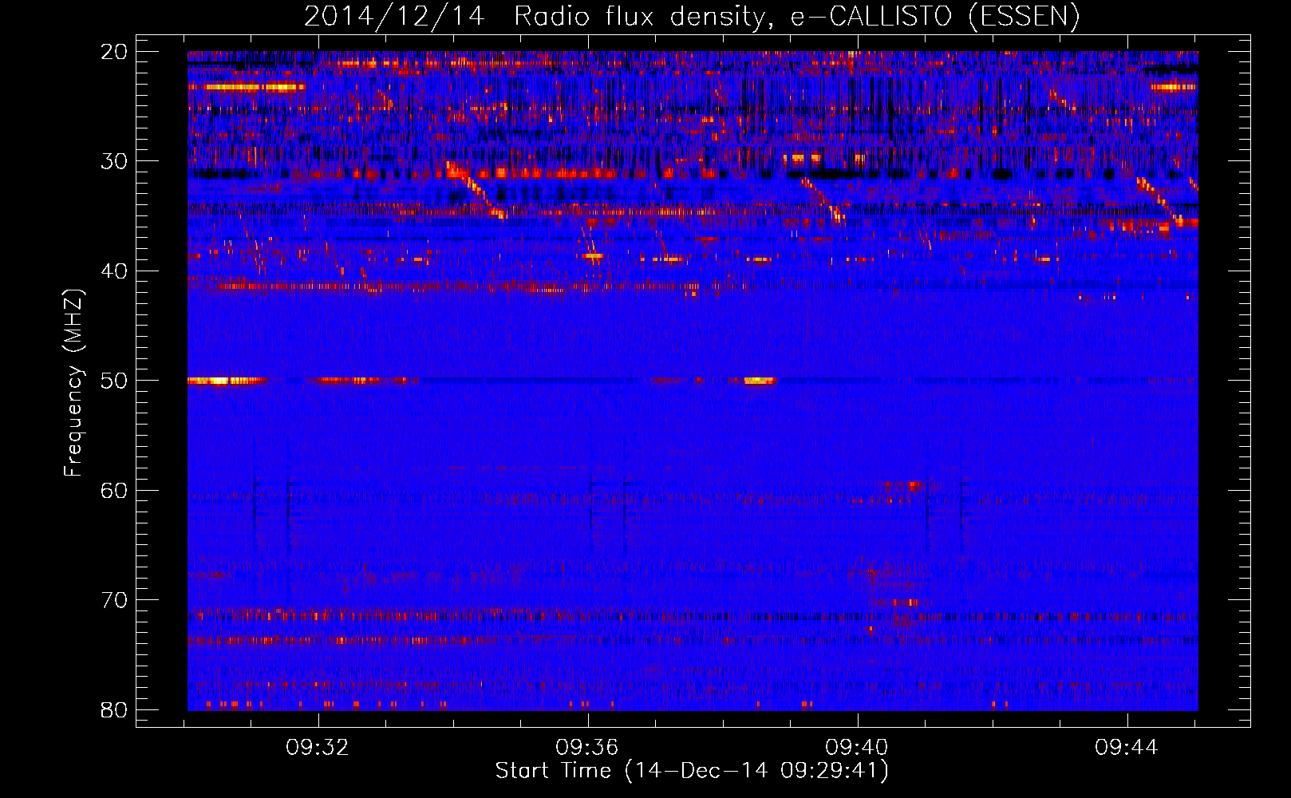Click the 40 frequency tick label
Viewport: 1291px width, 798px height.
click(x=114, y=271)
